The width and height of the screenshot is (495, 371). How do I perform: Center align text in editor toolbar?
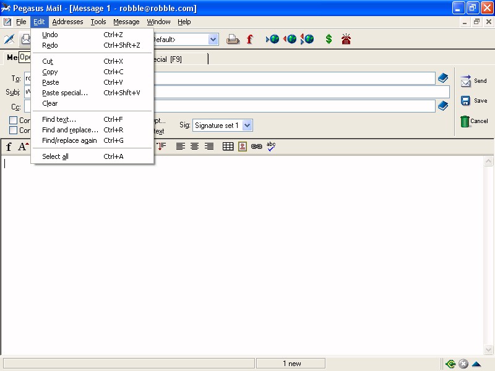(194, 147)
